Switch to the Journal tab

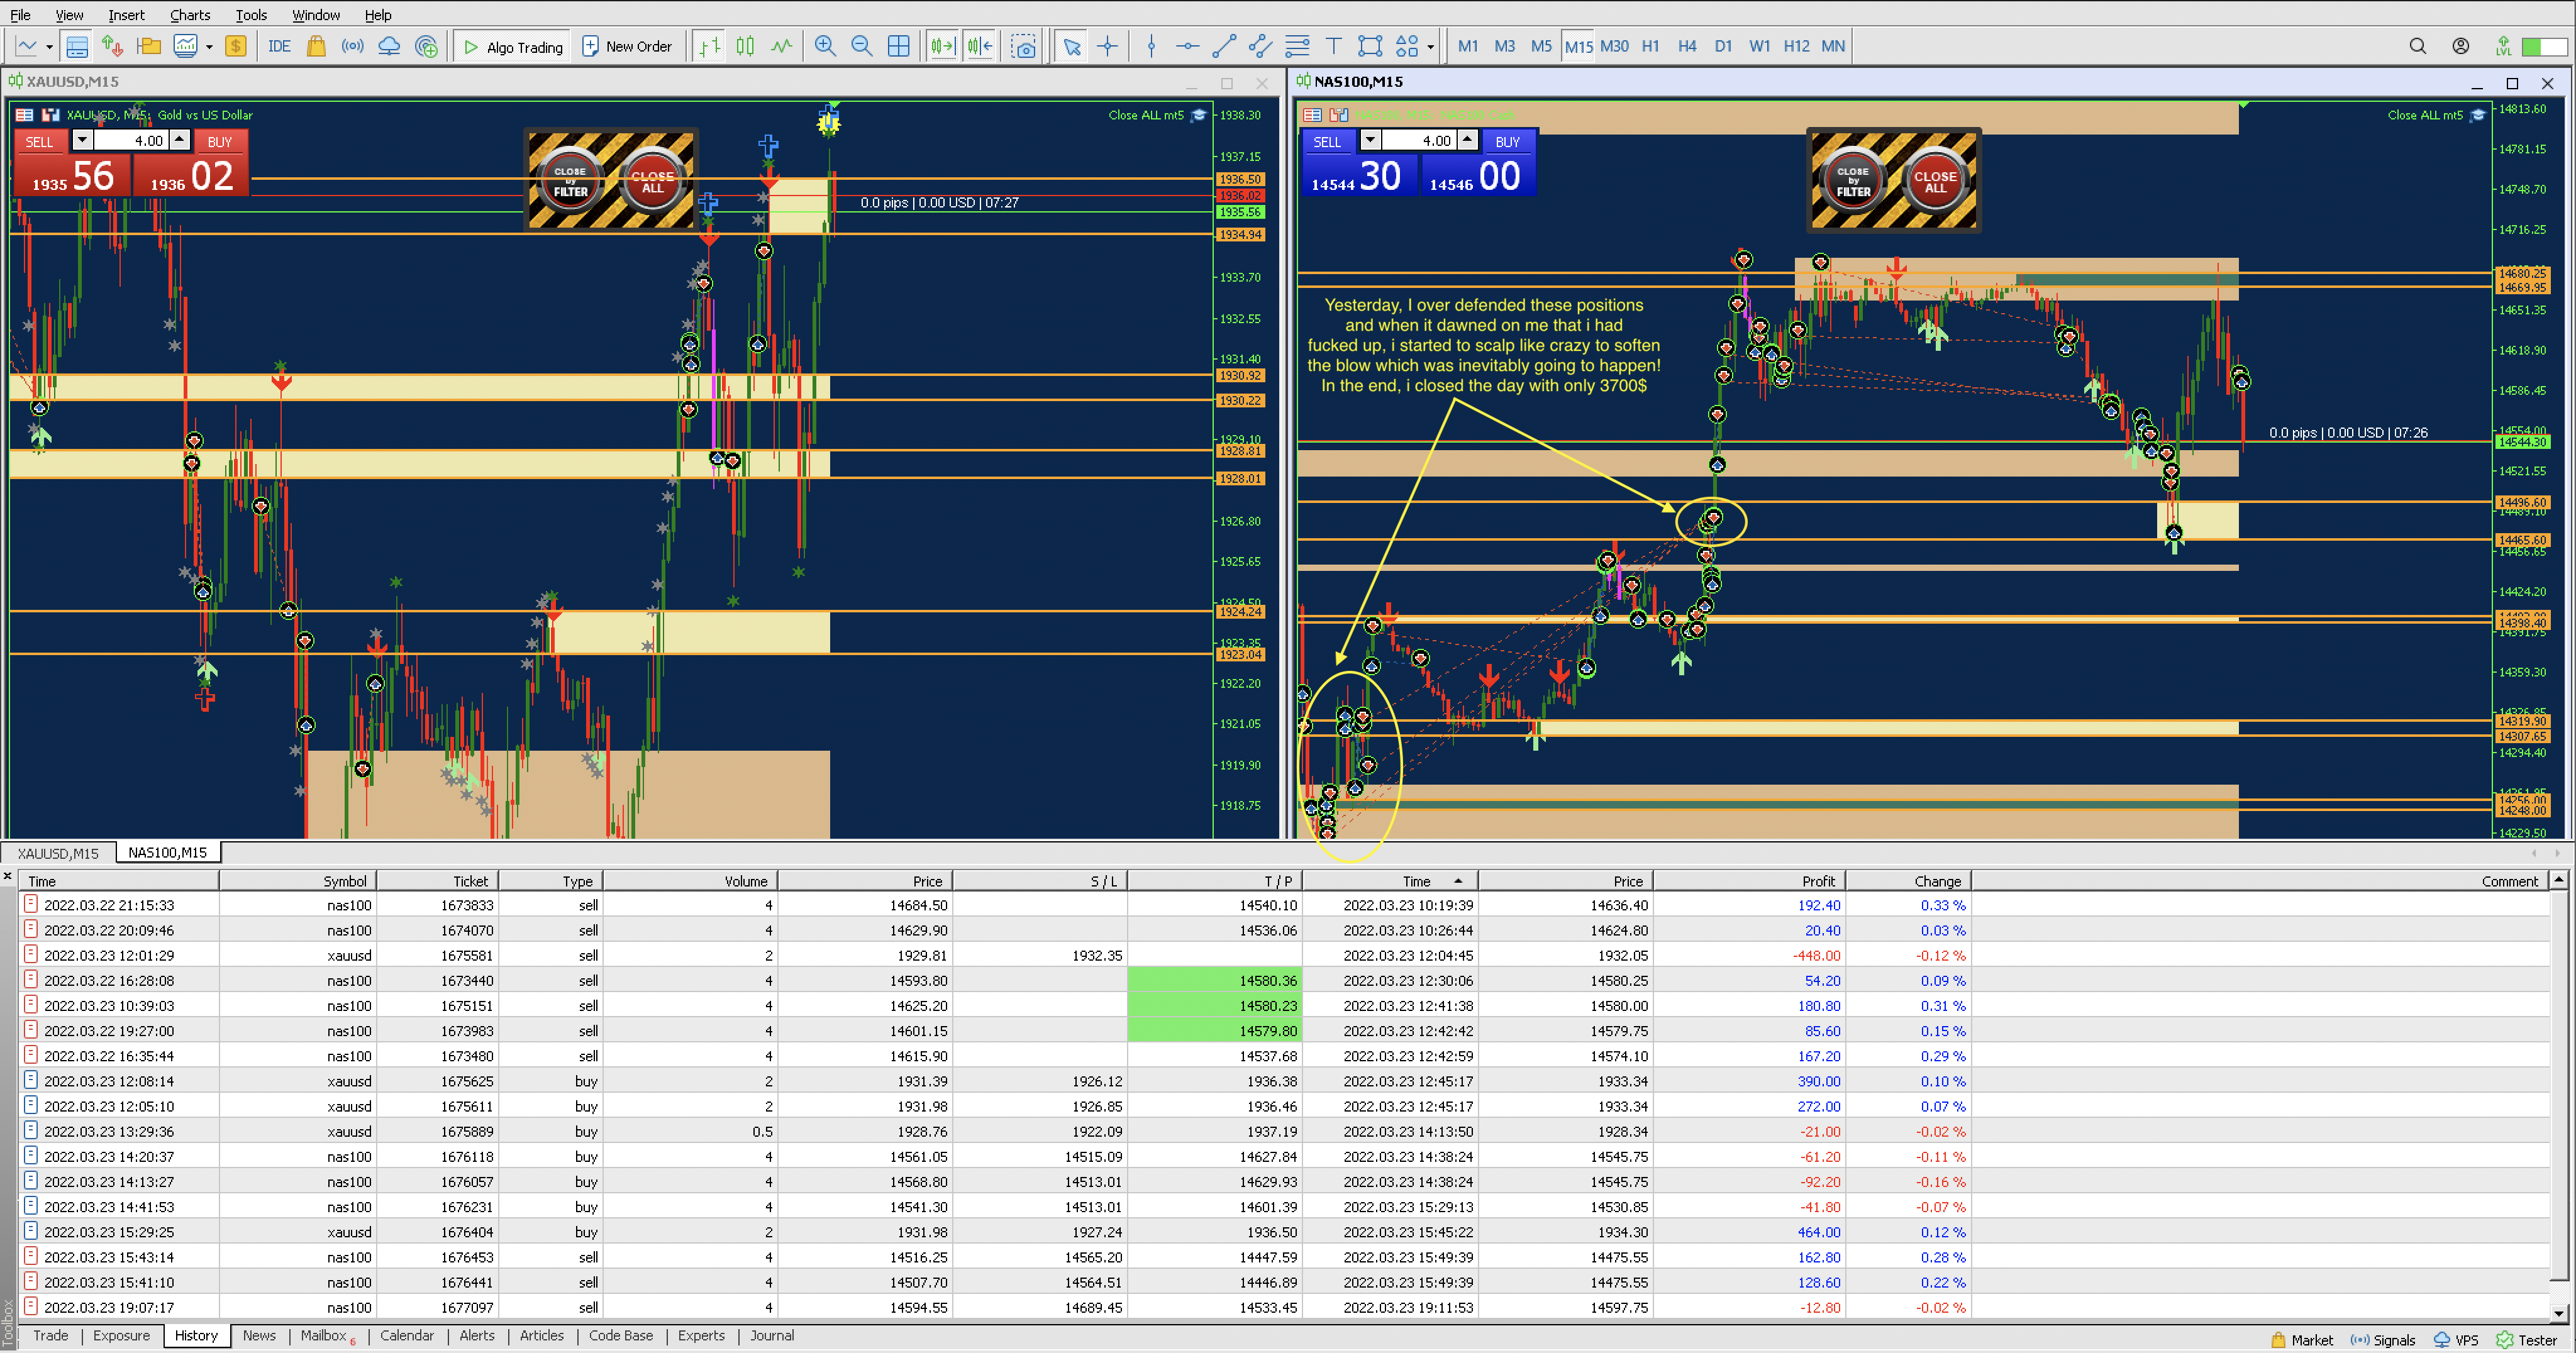tap(771, 1335)
